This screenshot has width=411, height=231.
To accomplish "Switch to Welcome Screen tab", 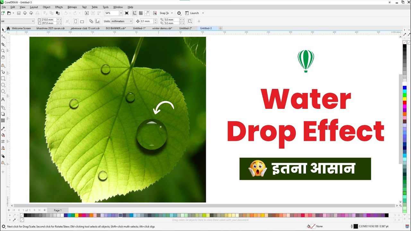I will tap(21, 28).
